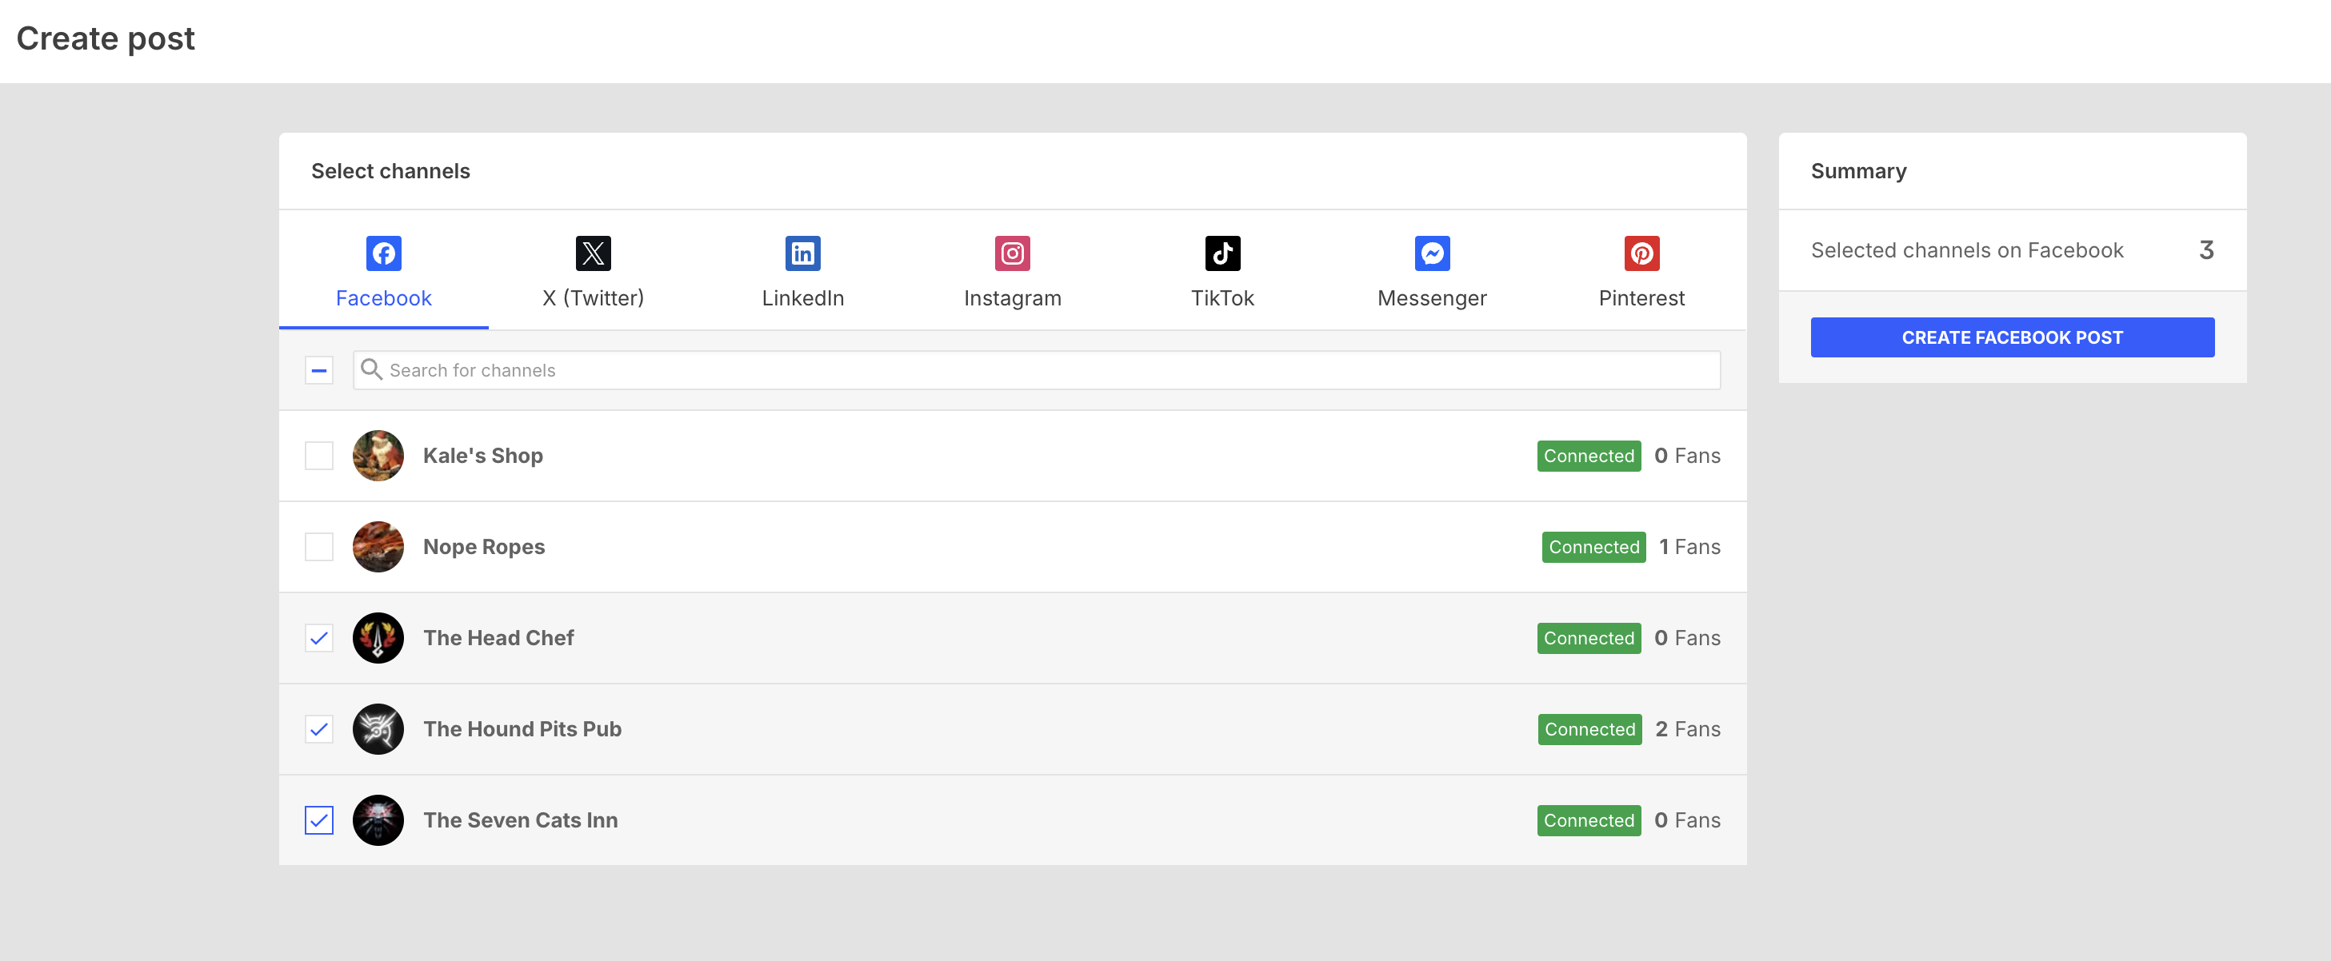Click the Facebook logo icon
The width and height of the screenshot is (2331, 961).
[x=384, y=253]
